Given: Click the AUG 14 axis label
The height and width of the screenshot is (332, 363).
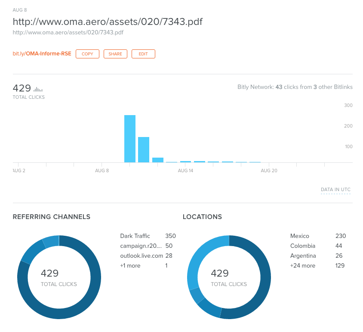Looking at the screenshot, I should 185,171.
